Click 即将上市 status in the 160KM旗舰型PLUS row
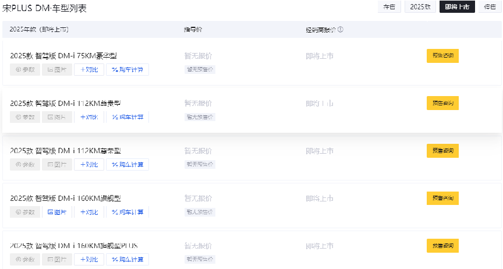The height and width of the screenshot is (269, 503). (320, 246)
